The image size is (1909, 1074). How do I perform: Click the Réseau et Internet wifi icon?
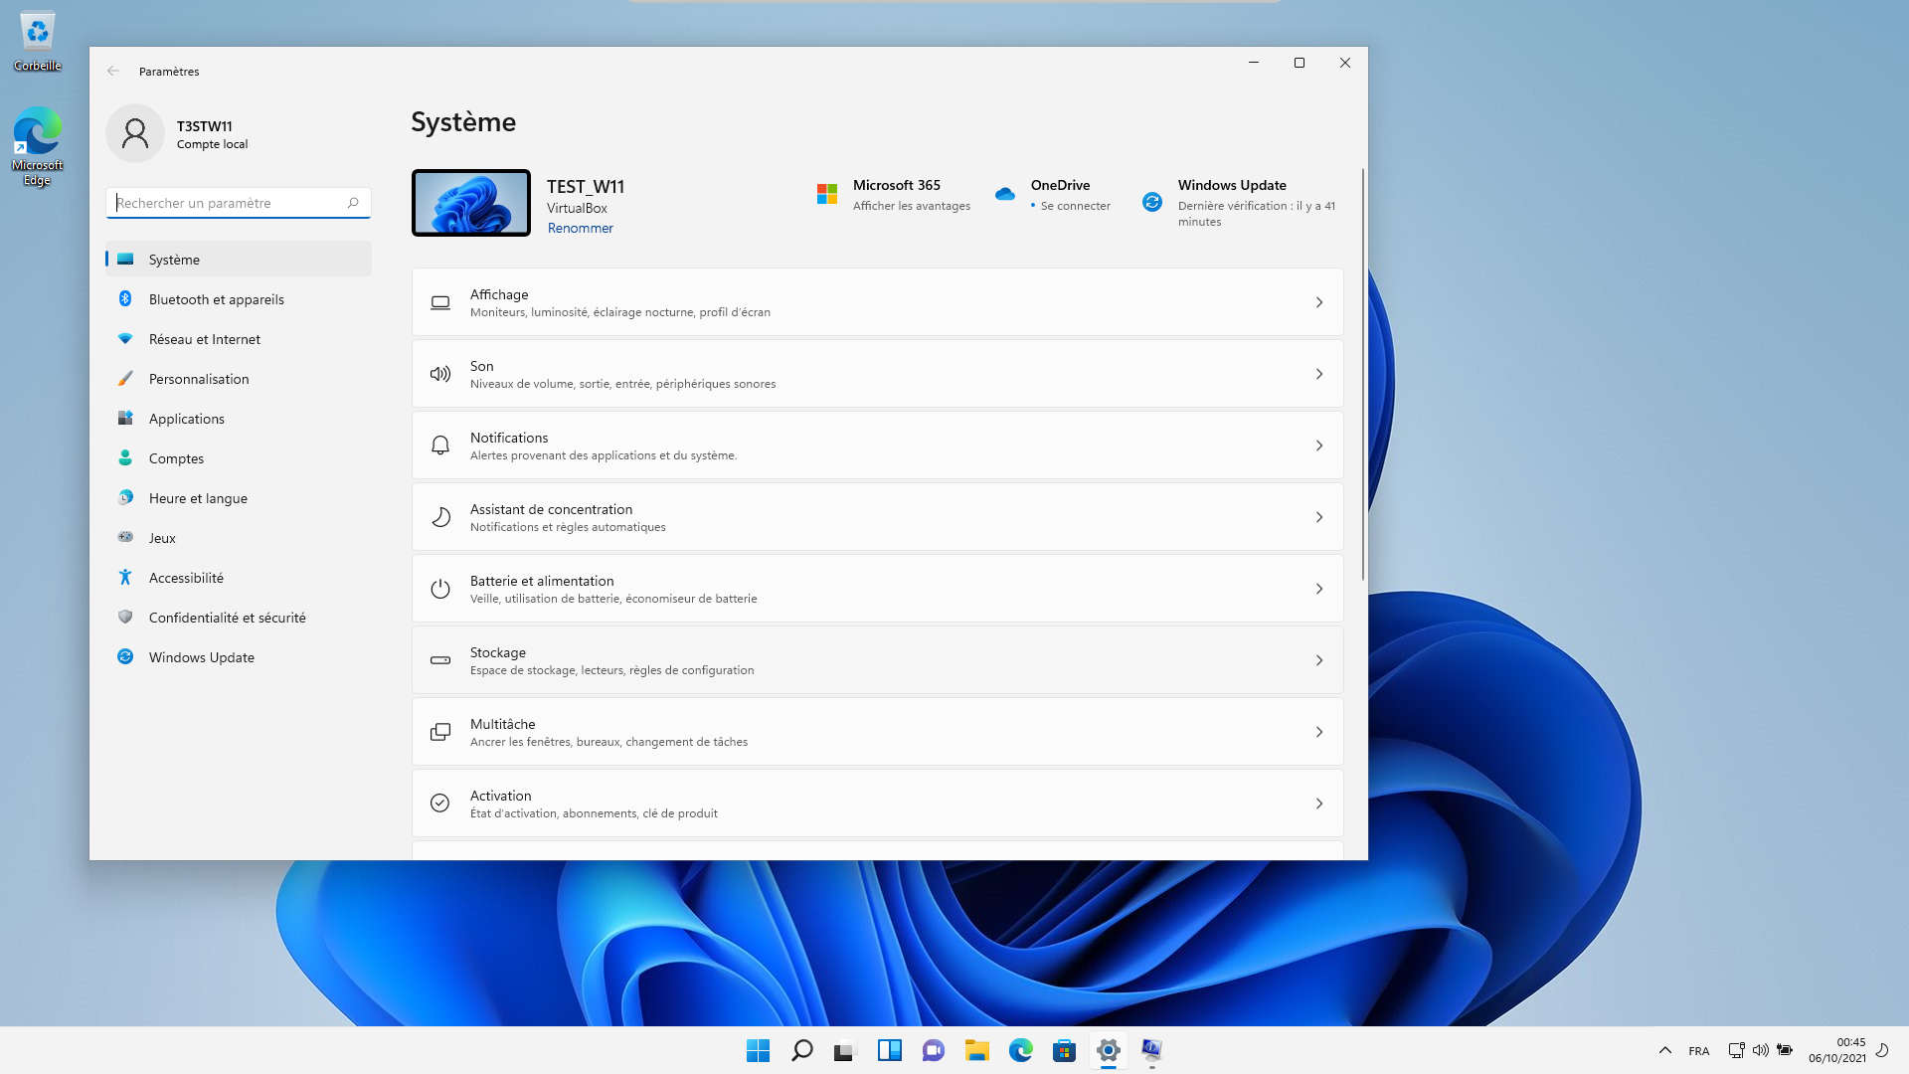pos(125,339)
